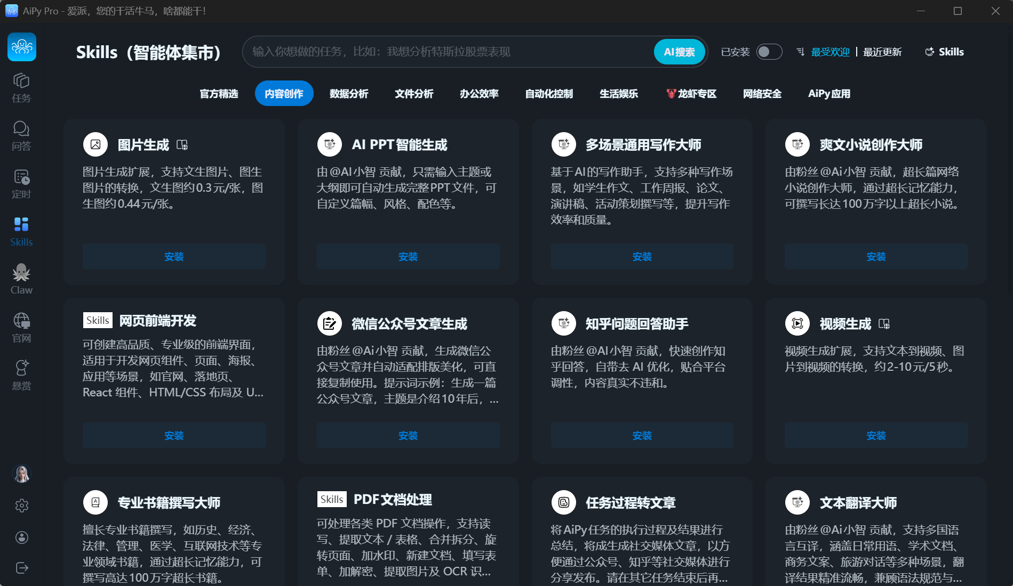
Task: Install the AI PPT智能生成 skill
Action: (408, 256)
